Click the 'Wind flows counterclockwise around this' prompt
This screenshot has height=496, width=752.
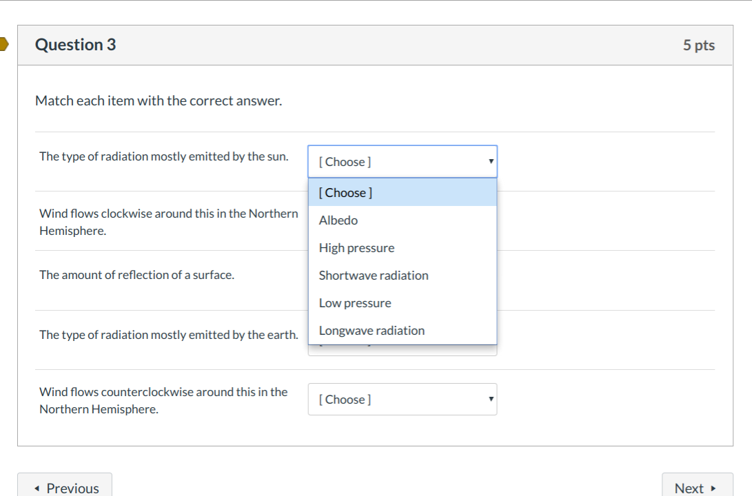point(163,400)
